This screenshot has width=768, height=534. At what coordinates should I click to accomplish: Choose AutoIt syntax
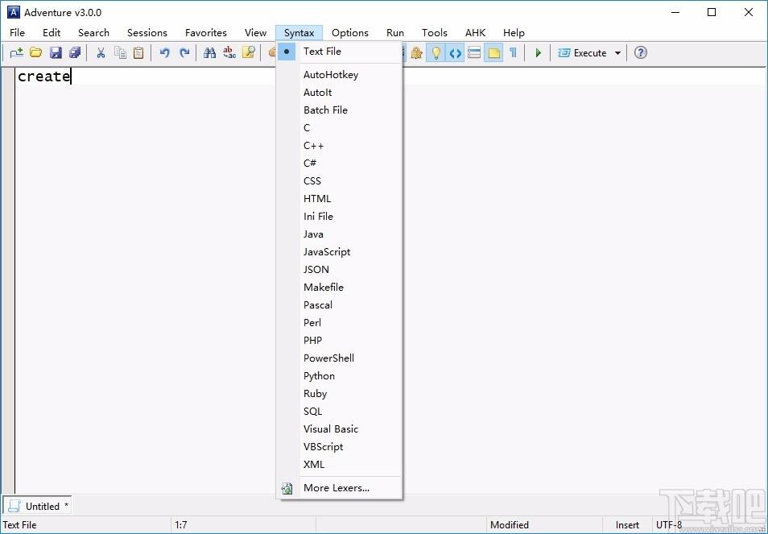(x=340, y=92)
